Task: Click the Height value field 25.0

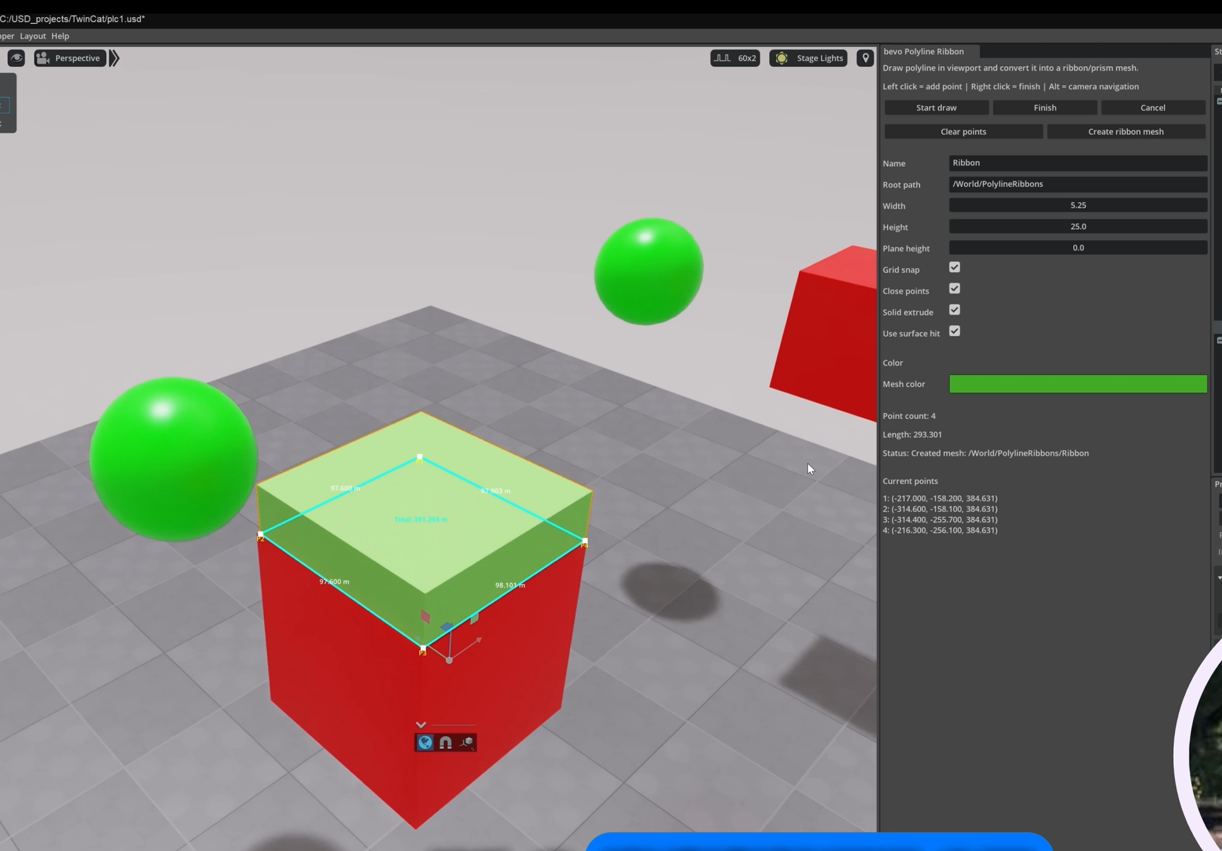Action: (1078, 227)
